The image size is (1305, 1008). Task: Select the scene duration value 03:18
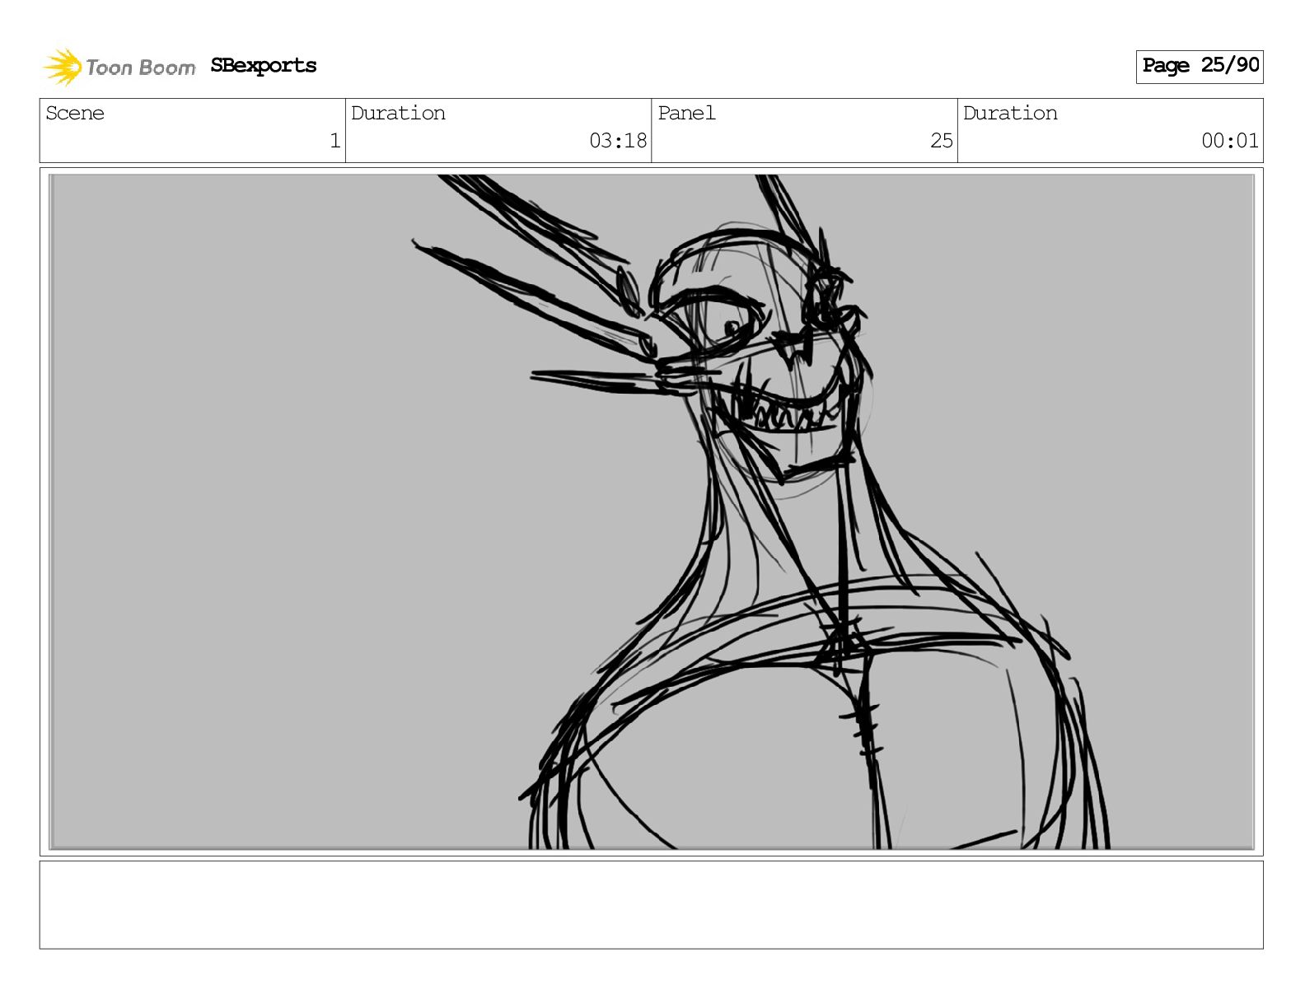coord(618,141)
